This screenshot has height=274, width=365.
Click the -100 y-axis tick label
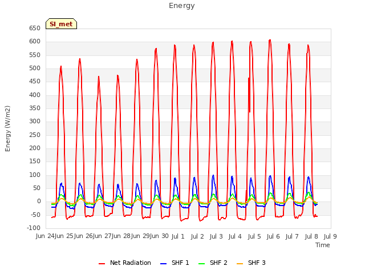(34, 228)
